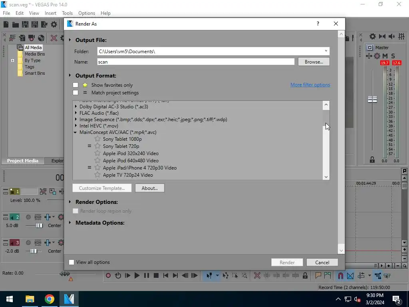Click the Pause button in transport bar
The width and height of the screenshot is (409, 307).
pyautogui.click(x=147, y=275)
